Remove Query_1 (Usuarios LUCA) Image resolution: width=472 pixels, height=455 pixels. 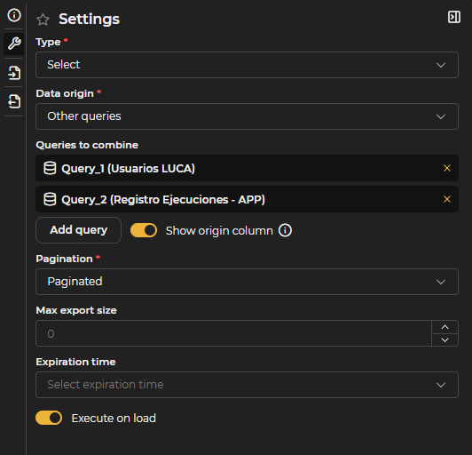pos(447,168)
